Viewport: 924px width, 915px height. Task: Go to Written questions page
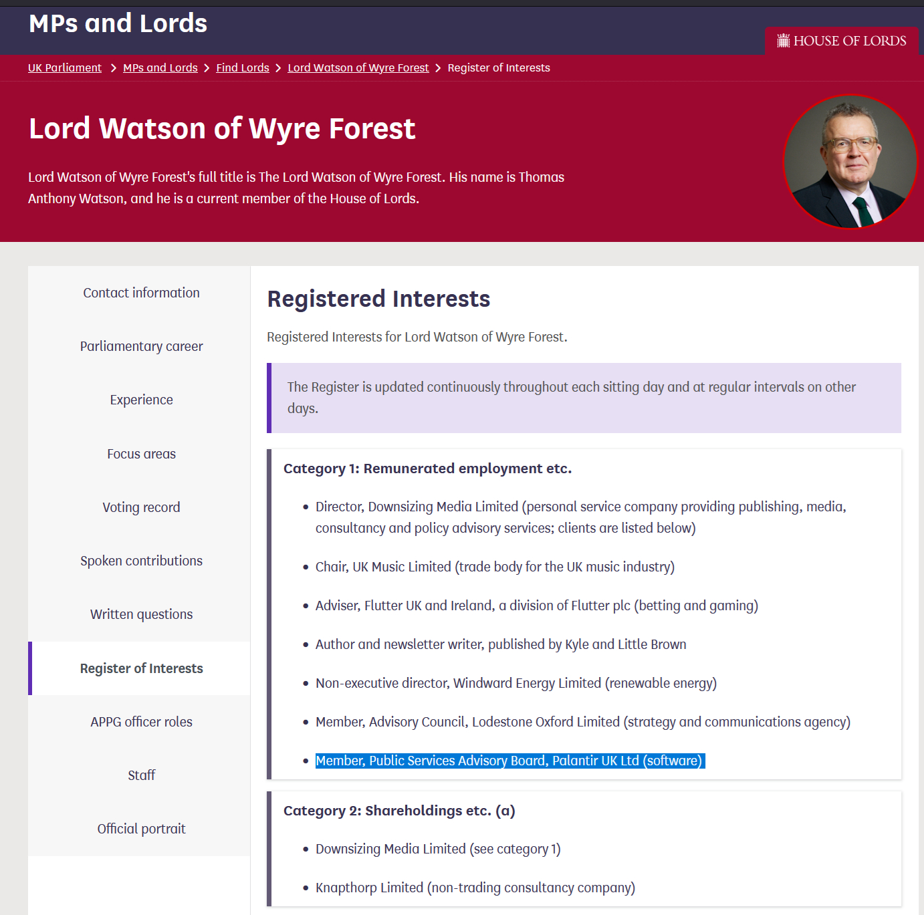point(141,614)
